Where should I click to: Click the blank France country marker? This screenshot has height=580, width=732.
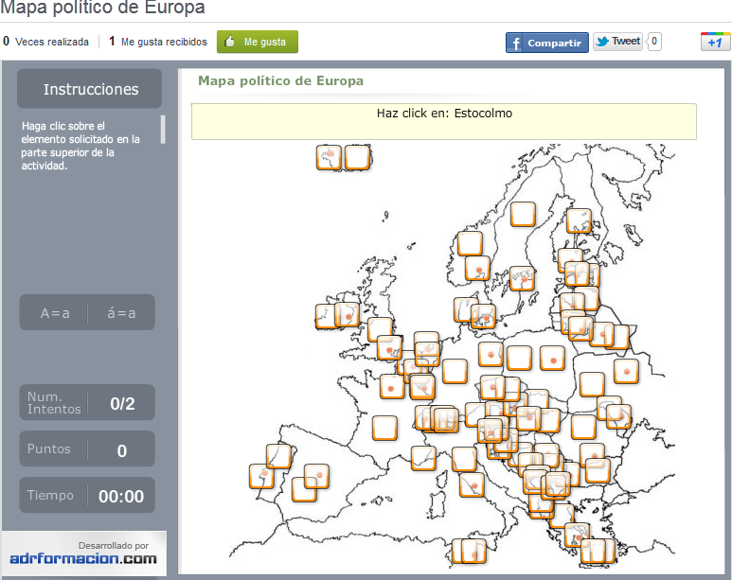(x=384, y=428)
